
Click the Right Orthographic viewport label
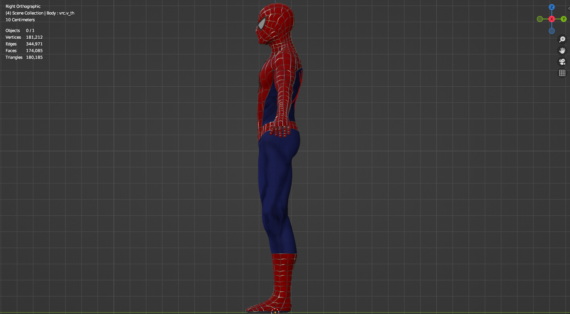pos(23,6)
